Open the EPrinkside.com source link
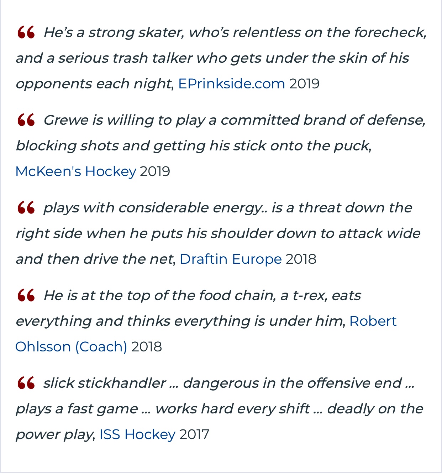This screenshot has width=442, height=474. pyautogui.click(x=232, y=84)
